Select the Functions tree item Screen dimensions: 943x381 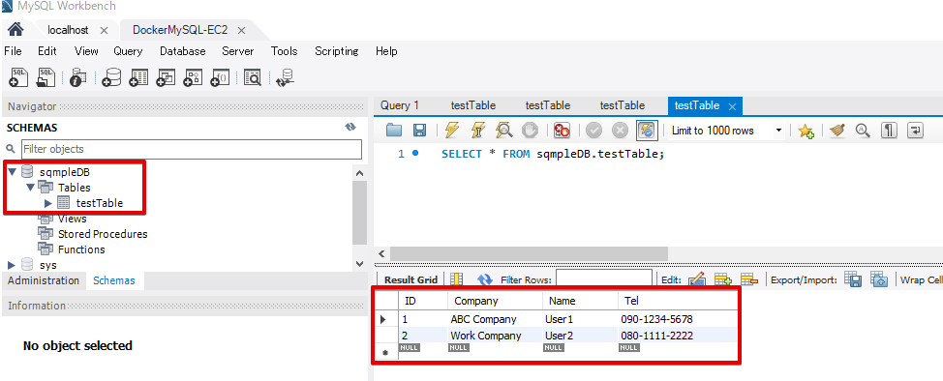[81, 249]
